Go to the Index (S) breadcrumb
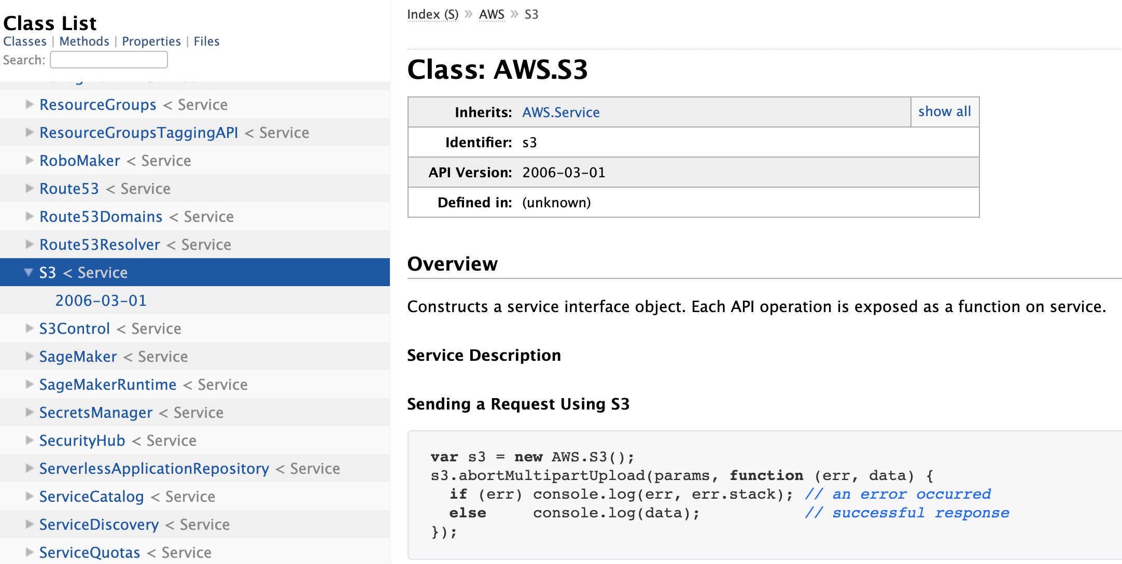The height and width of the screenshot is (564, 1122). 432,15
